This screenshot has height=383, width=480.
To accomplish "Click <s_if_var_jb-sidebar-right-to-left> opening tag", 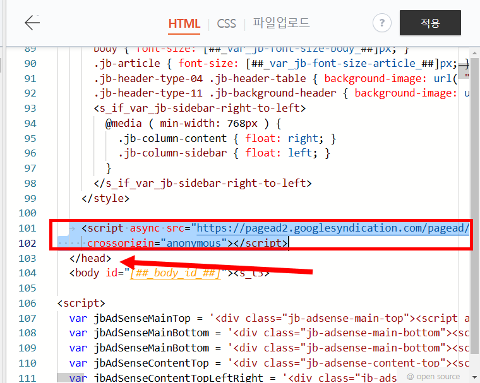I will (x=200, y=109).
